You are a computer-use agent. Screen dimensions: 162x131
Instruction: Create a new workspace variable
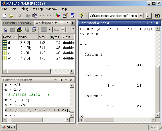point(5,29)
